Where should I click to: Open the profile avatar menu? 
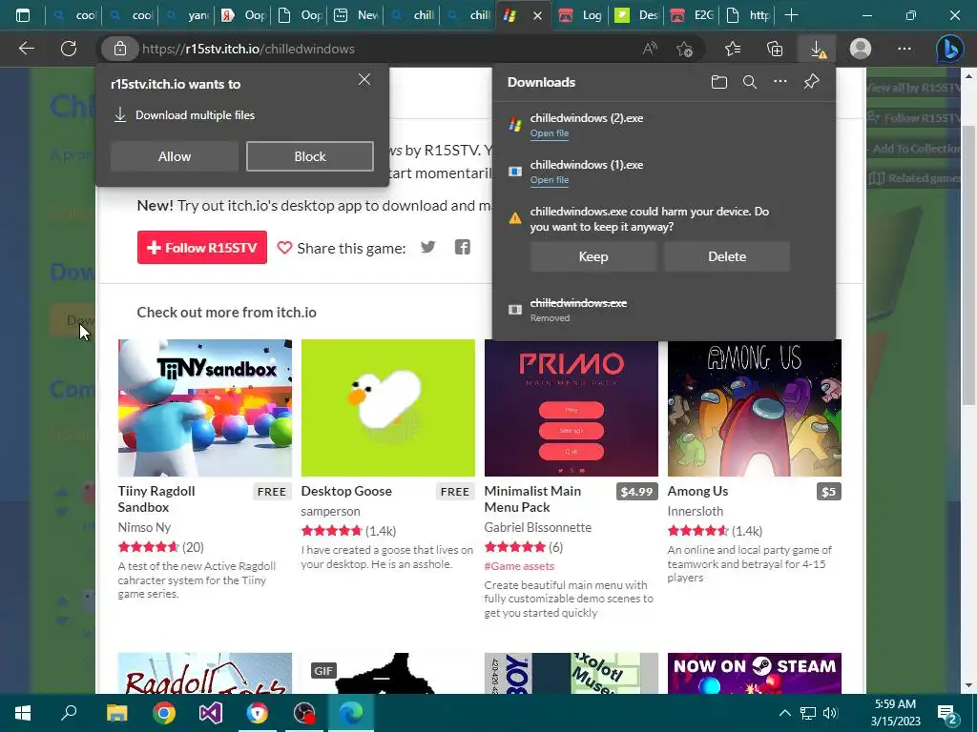(x=861, y=50)
